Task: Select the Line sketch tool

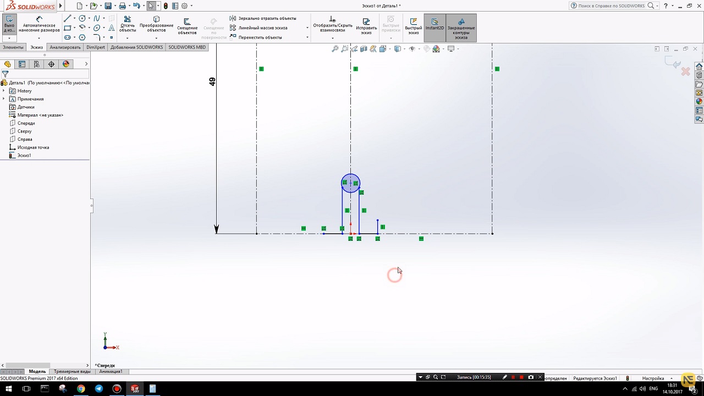Action: tap(67, 18)
